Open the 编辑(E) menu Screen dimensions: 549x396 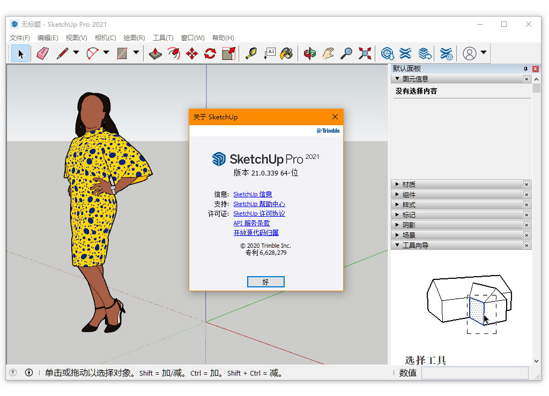[48, 38]
